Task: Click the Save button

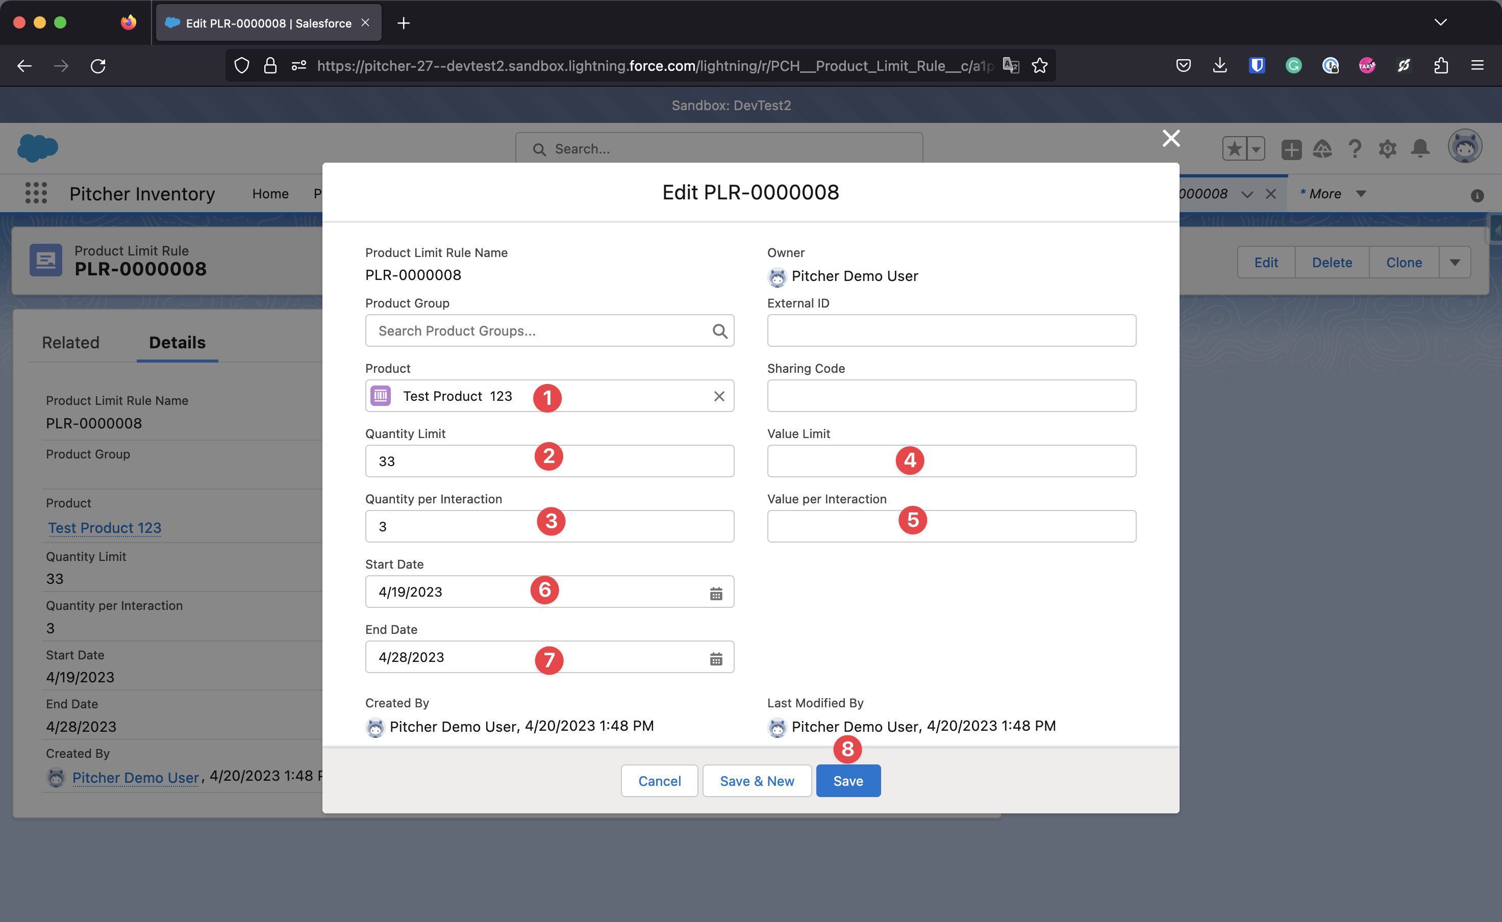Action: (x=848, y=781)
